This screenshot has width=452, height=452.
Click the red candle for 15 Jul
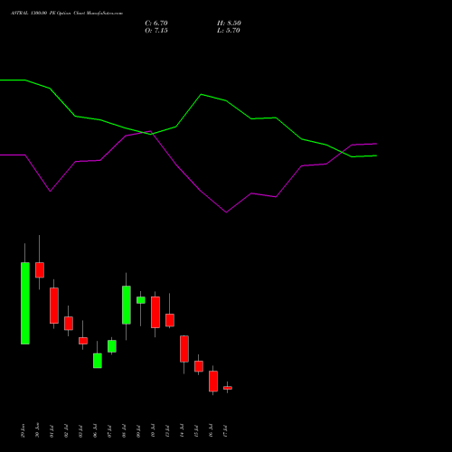point(199,366)
